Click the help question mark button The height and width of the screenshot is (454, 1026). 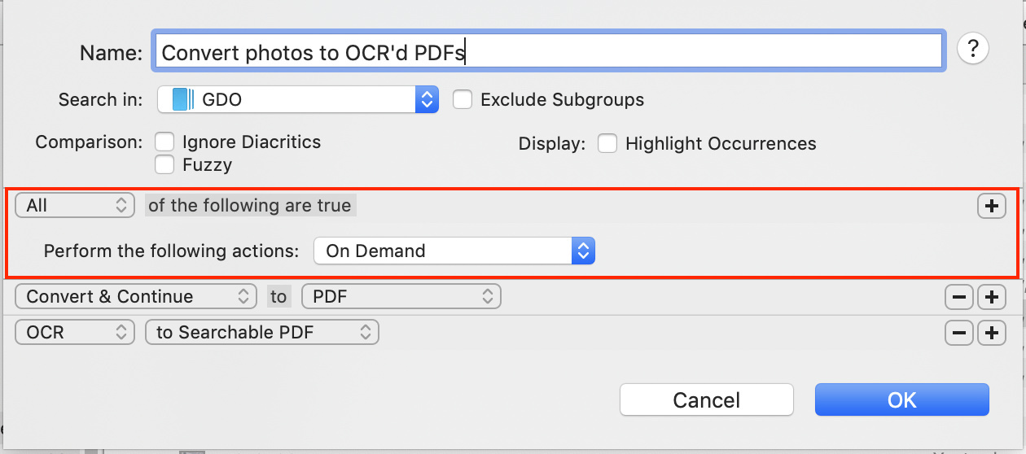coord(972,49)
